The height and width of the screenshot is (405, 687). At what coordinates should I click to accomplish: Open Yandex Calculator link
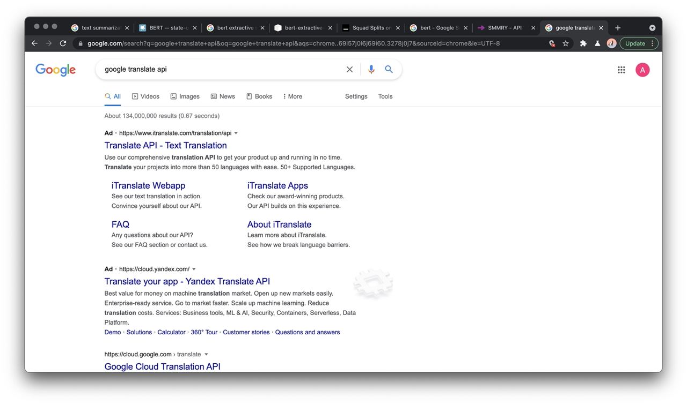tap(171, 332)
